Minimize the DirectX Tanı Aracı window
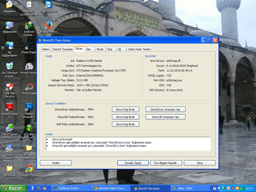This screenshot has width=256, height=192. coord(203,40)
